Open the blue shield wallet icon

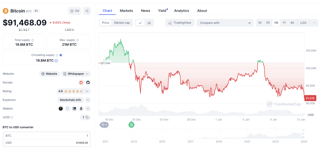click(x=68, y=109)
